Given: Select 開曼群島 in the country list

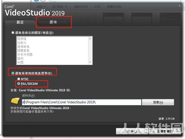Looking at the screenshot, I should (x=23, y=51).
